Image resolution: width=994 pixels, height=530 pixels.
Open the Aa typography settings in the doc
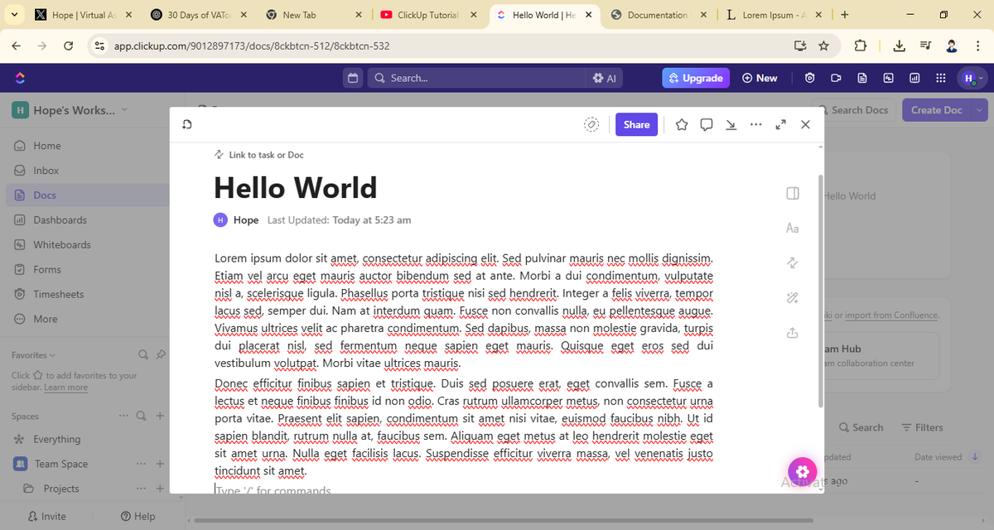792,228
